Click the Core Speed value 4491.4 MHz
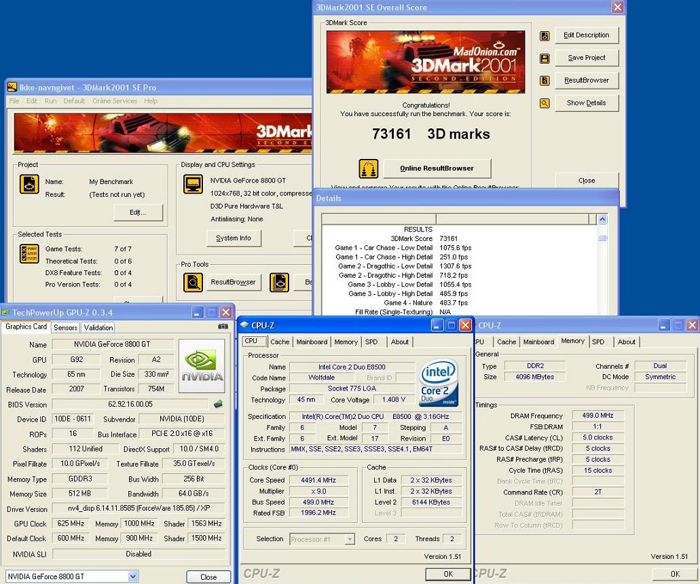This screenshot has height=584, width=700. 318,480
